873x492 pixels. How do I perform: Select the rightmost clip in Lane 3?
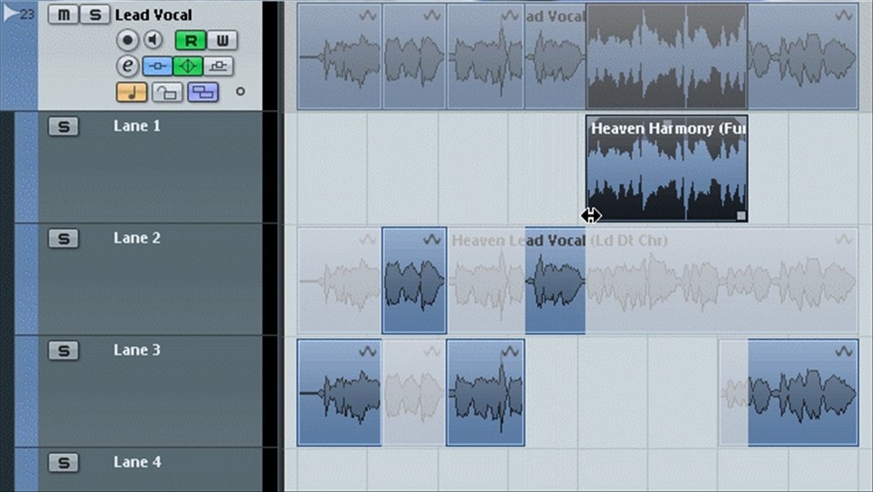803,392
